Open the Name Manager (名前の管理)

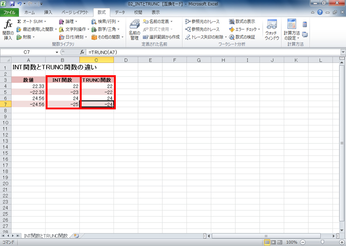pyautogui.click(x=134, y=30)
